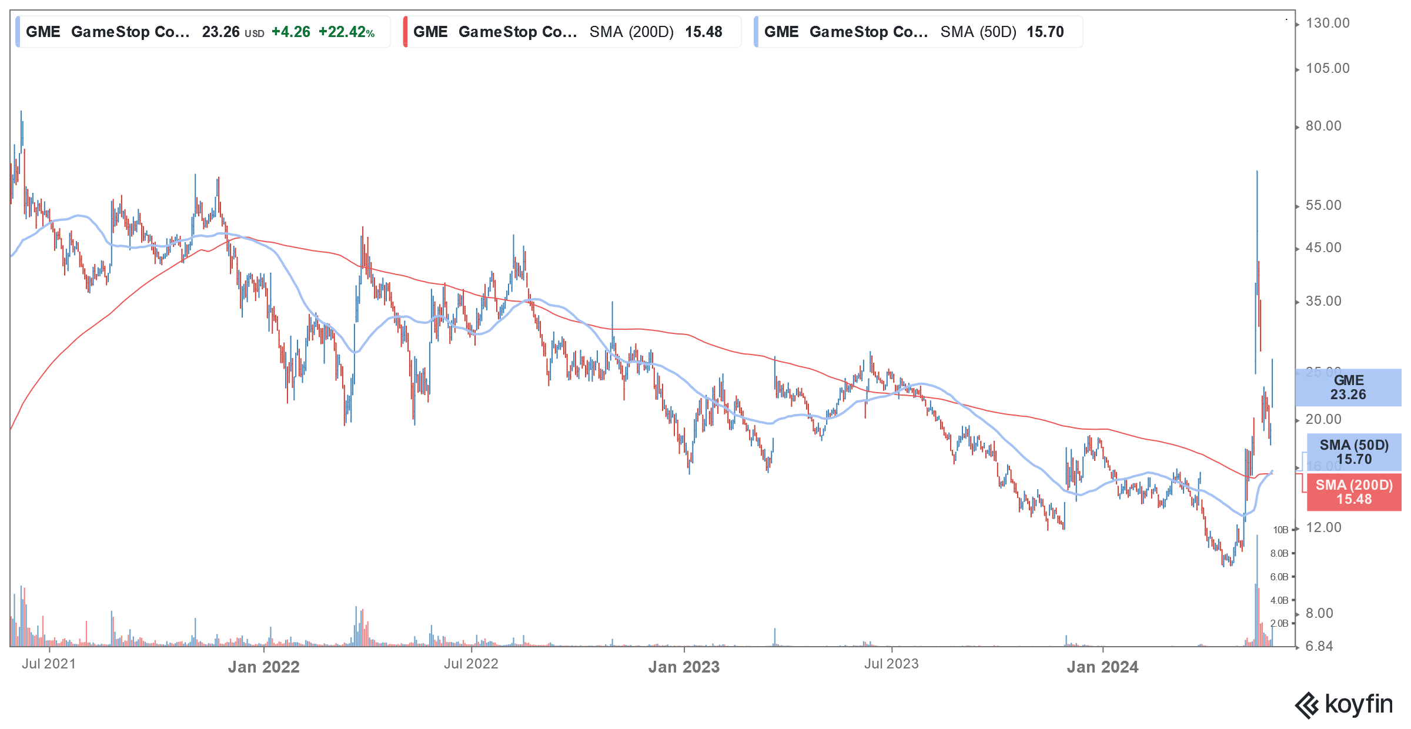Click the 4.0B volume axis label
This screenshot has height=729, width=1411.
click(x=1279, y=600)
